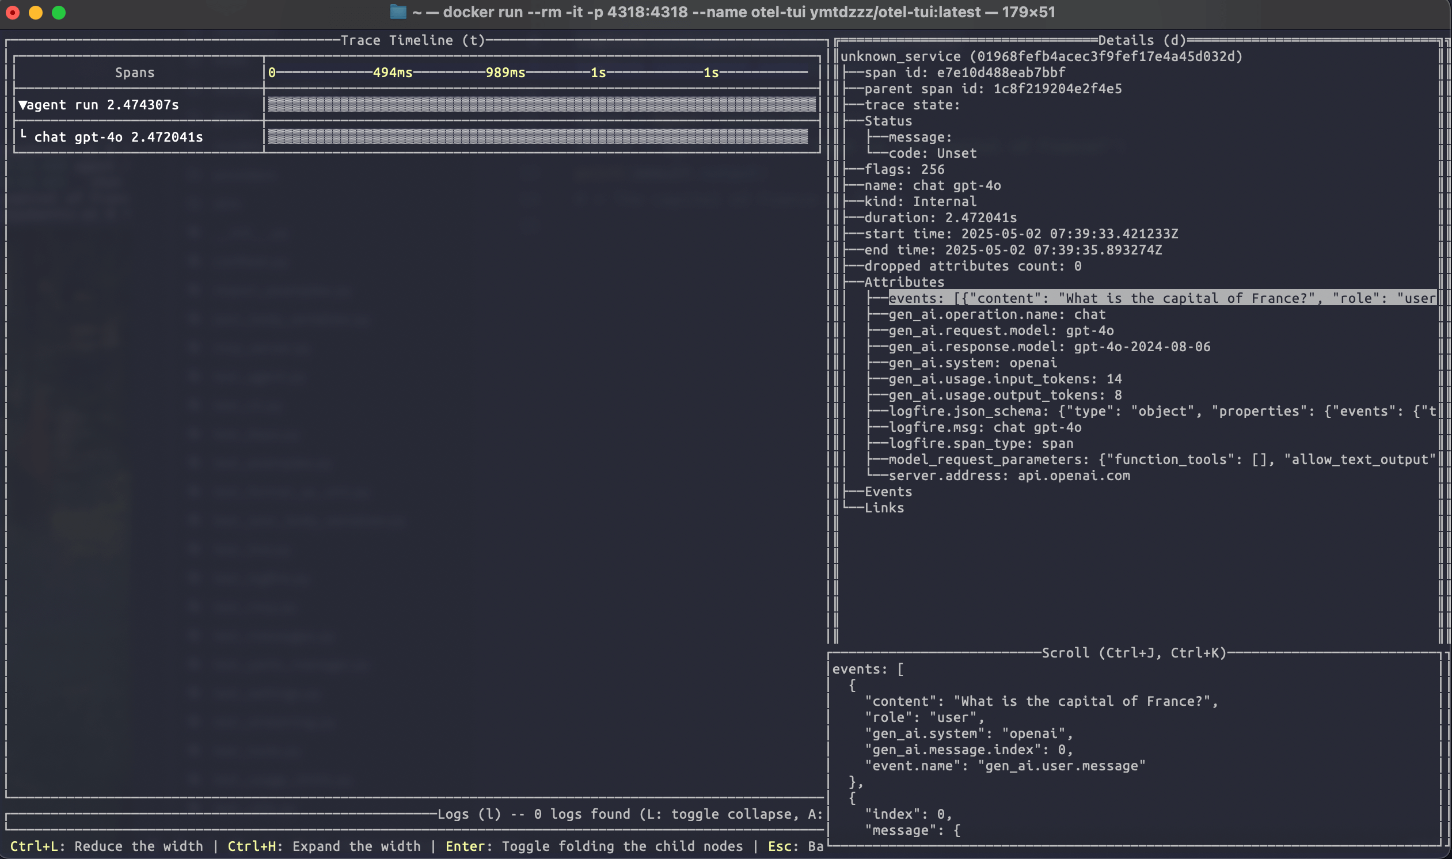Collapse the agent run span triangle
Screen dimensions: 1452x859
22,105
